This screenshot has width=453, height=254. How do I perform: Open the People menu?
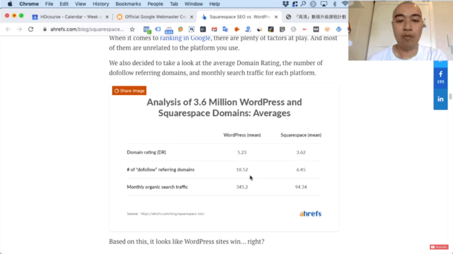point(155,4)
